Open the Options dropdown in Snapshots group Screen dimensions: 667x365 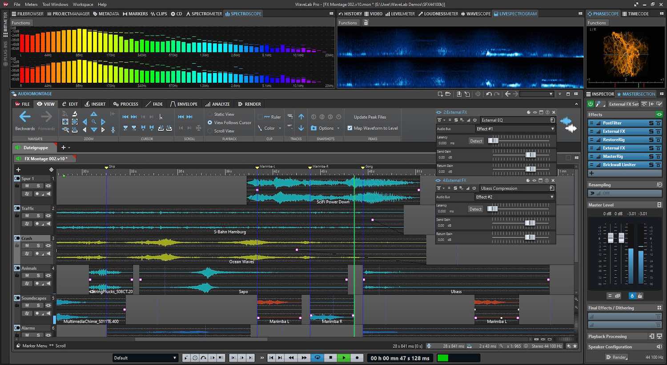click(x=338, y=128)
